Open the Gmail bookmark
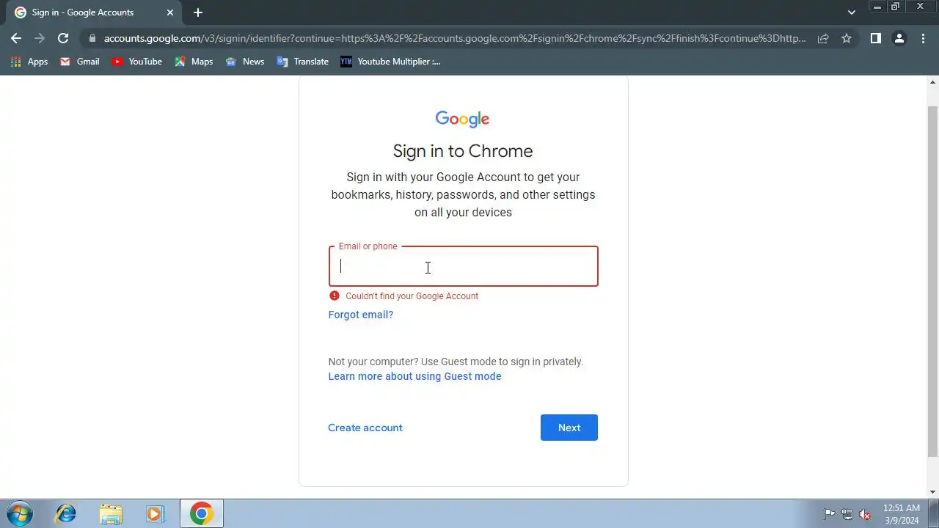 click(79, 62)
